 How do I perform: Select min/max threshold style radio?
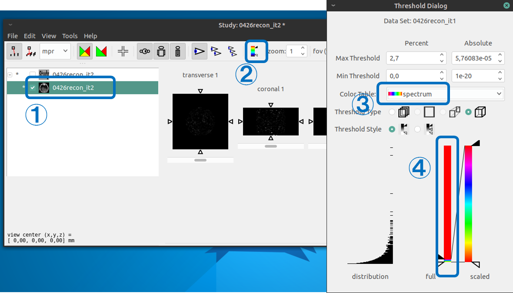[392, 129]
